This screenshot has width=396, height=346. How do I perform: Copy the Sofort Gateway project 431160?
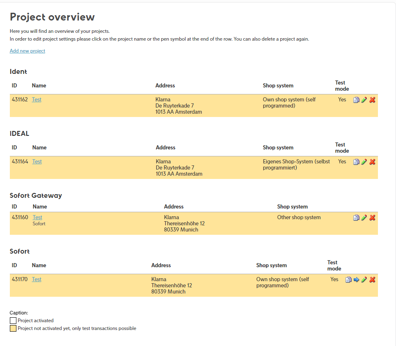pos(356,218)
